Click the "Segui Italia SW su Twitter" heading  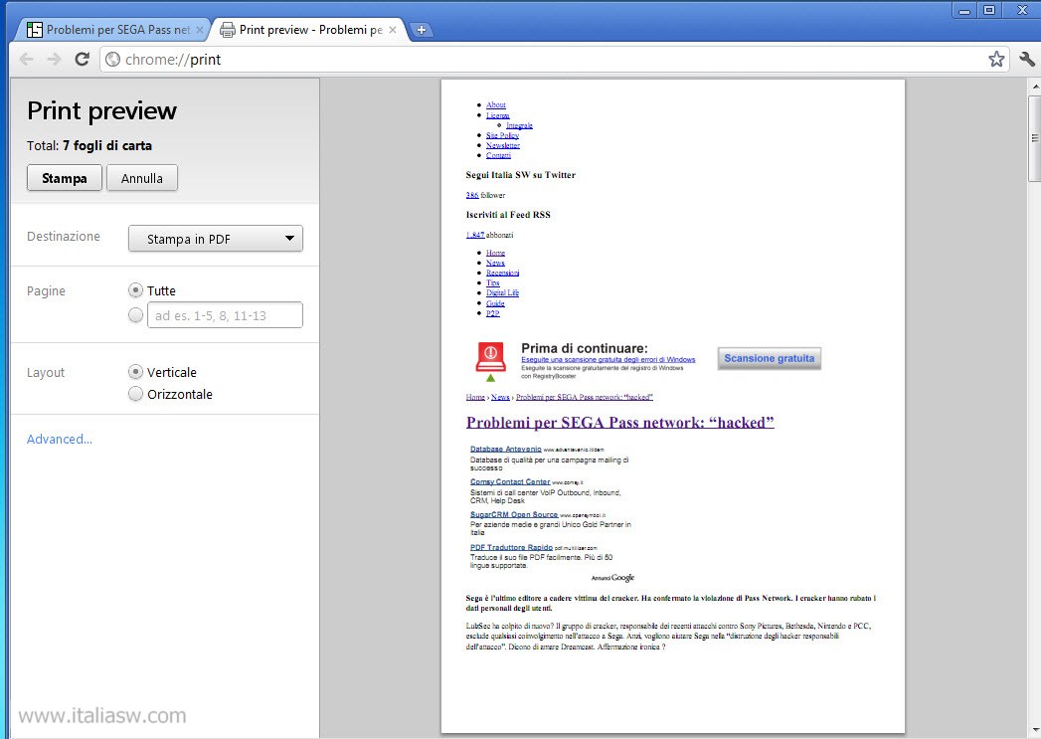(521, 175)
